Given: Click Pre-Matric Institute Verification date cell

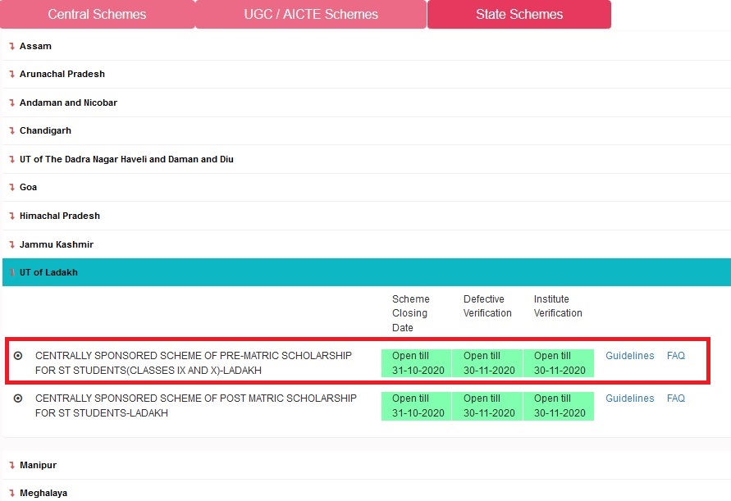Looking at the screenshot, I should click(x=559, y=363).
